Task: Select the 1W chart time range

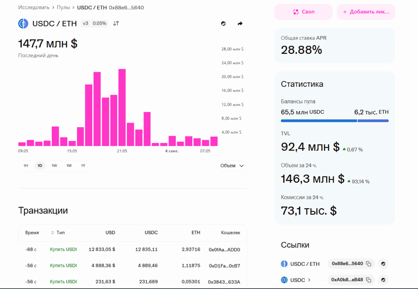Action: coord(54,165)
